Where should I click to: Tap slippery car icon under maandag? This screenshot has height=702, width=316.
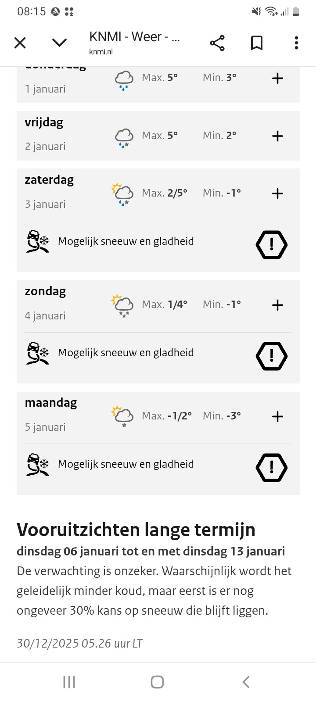(x=38, y=465)
